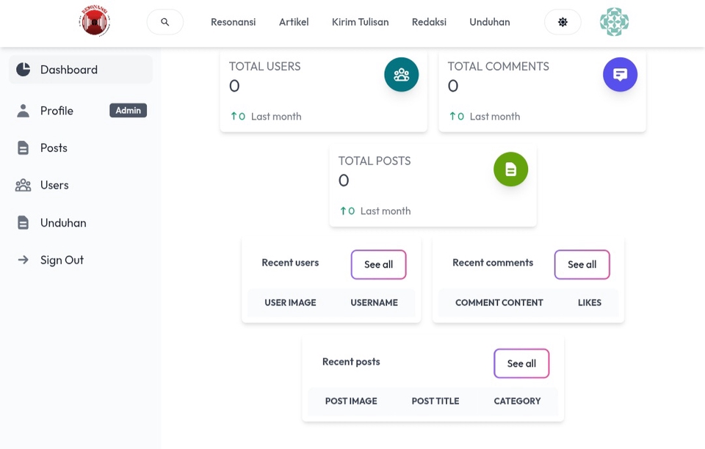See all recent comments

coord(582,265)
